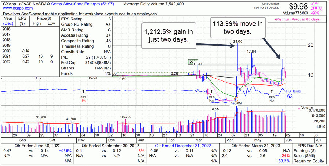
Task: Select the 163.8M volume label
Action: 237,103
